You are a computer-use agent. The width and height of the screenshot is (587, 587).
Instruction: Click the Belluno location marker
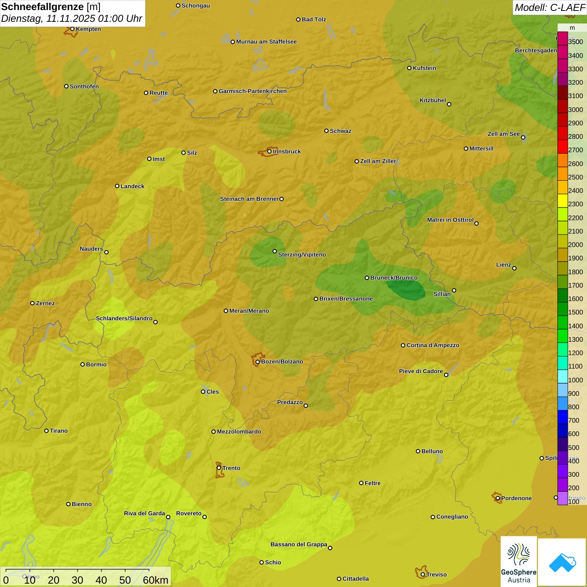[x=418, y=451]
